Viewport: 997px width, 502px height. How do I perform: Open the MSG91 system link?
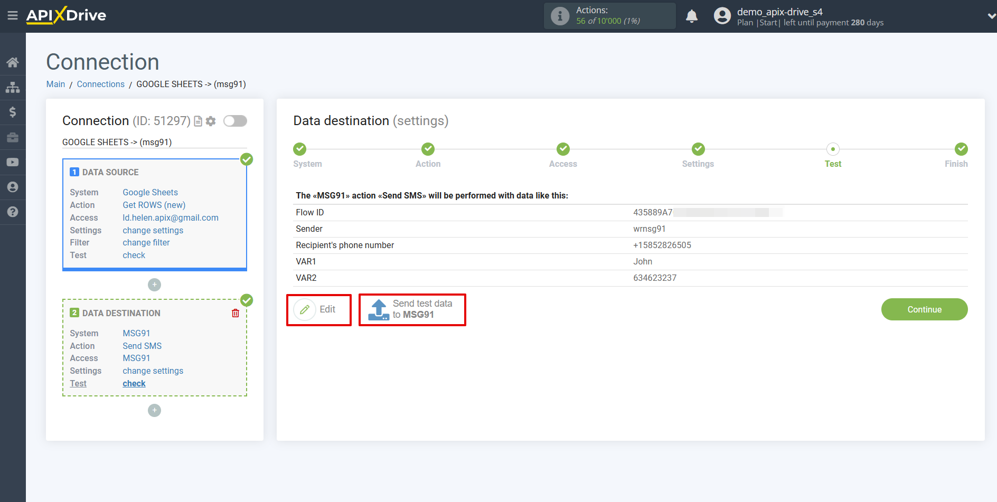[x=136, y=334]
